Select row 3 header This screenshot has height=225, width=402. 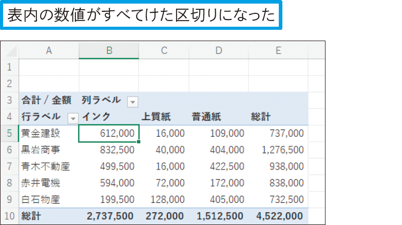tap(9, 100)
